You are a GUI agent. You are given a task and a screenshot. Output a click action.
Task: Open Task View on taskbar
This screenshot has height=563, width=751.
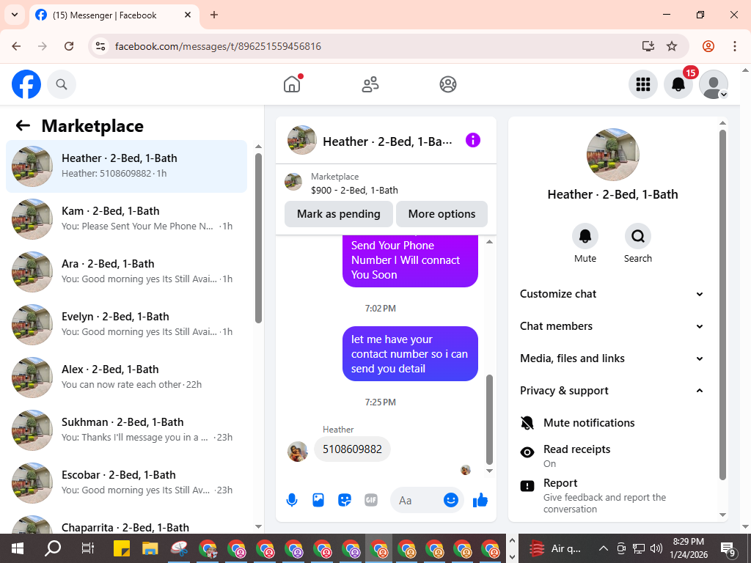88,548
